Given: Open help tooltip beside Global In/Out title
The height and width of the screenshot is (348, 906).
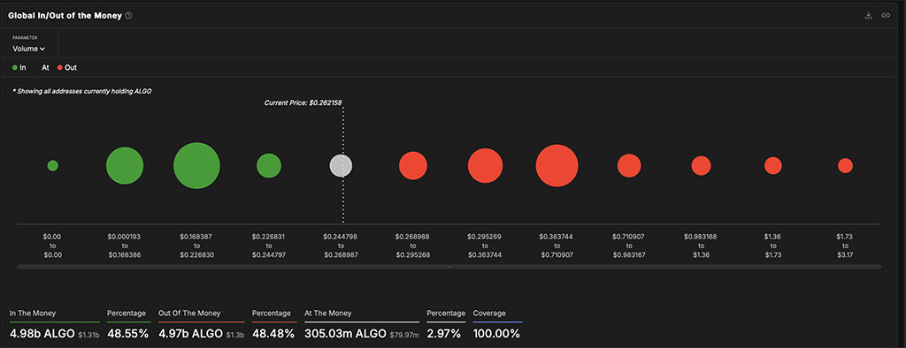Looking at the screenshot, I should click(128, 16).
